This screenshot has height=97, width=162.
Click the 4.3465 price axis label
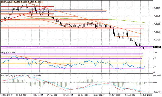[157, 8]
